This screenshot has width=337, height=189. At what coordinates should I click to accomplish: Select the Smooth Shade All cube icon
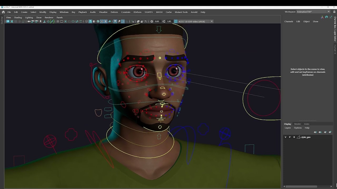[x=90, y=21]
